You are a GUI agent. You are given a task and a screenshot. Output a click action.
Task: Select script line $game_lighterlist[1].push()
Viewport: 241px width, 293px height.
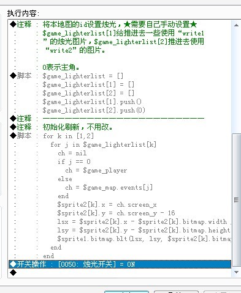(x=120, y=102)
